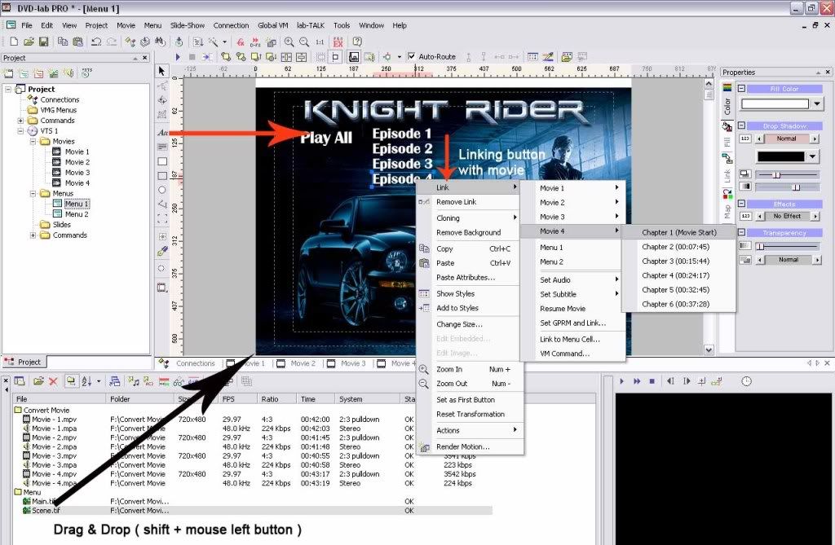The image size is (835, 545).
Task: Click the red delete X in assets toolbar
Action: [53, 381]
